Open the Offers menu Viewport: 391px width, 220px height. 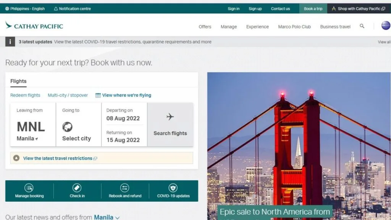205,27
